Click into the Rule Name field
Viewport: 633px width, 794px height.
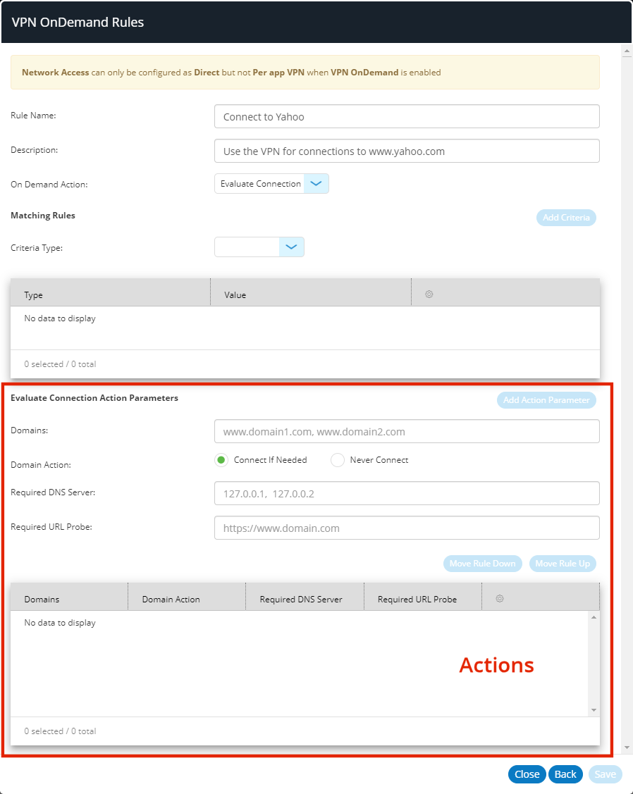407,117
